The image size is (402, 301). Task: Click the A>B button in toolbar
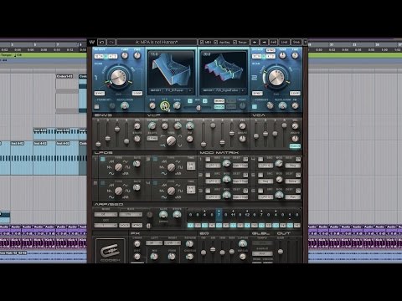pyautogui.click(x=273, y=42)
